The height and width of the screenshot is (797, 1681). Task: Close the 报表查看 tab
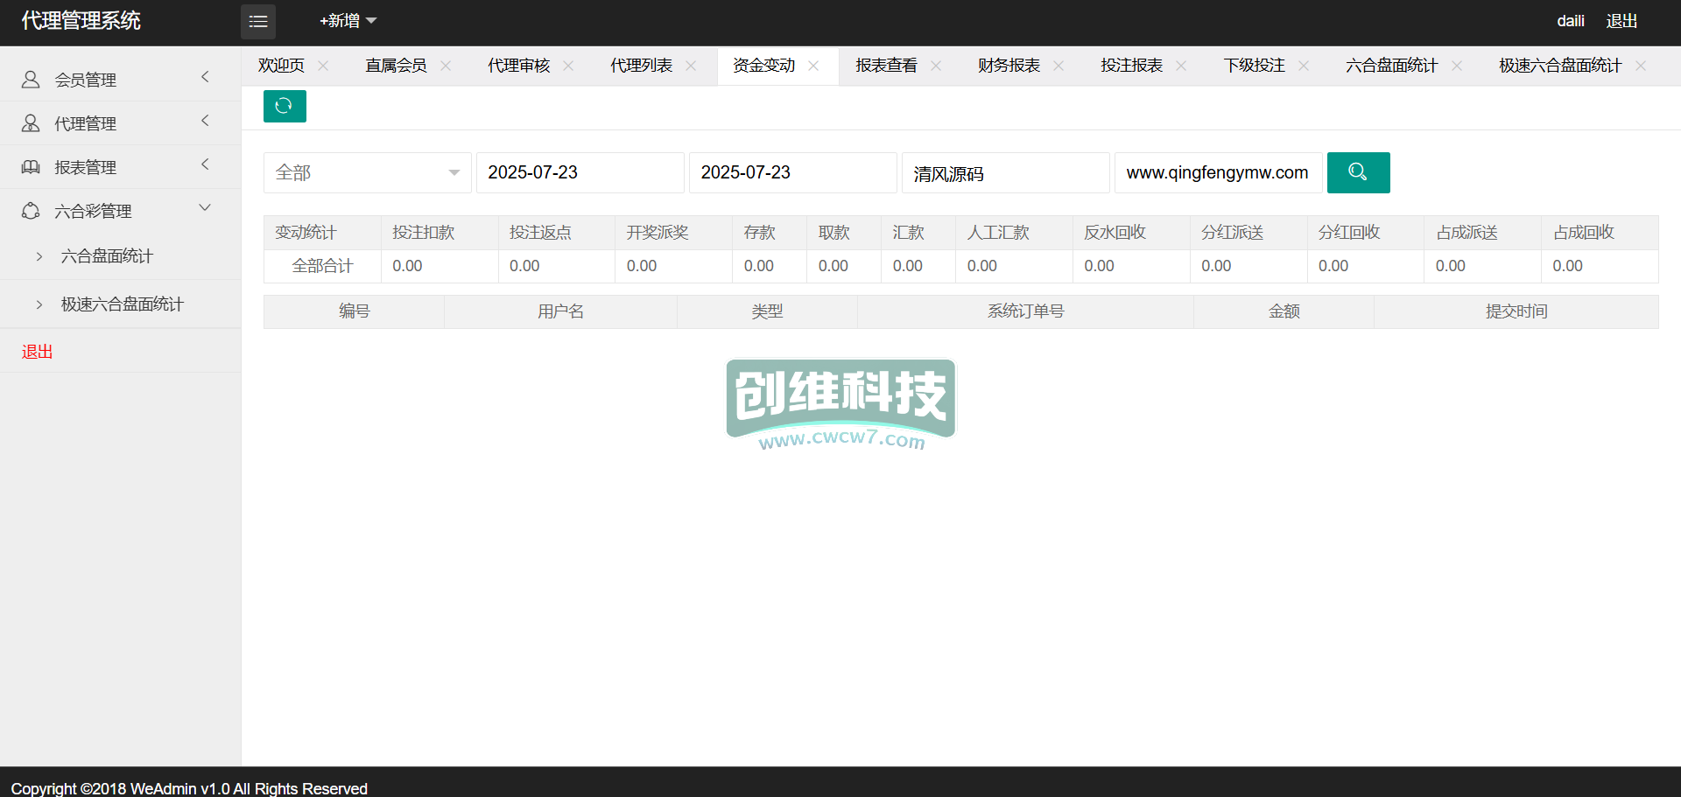click(x=936, y=66)
